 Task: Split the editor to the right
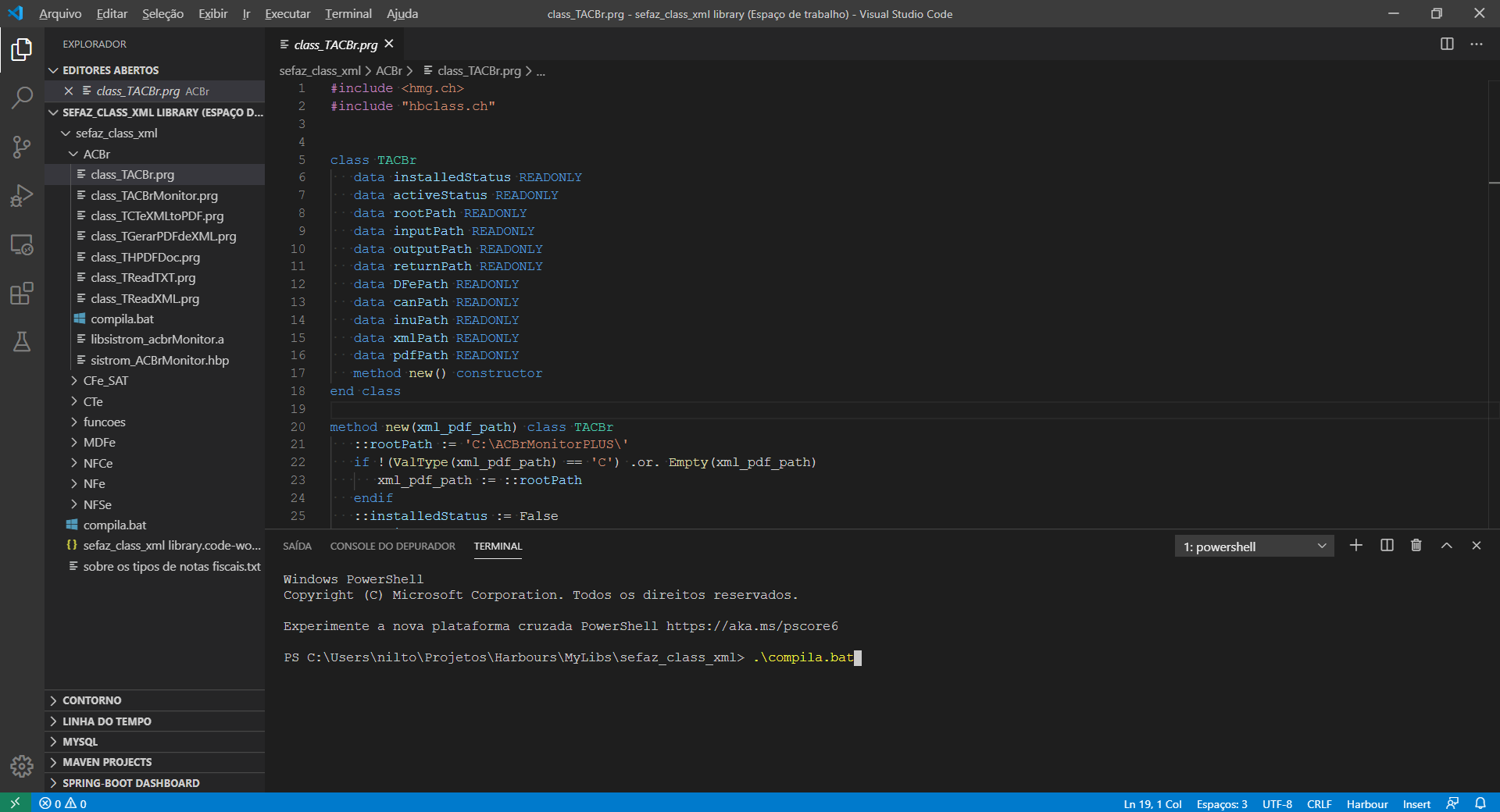[x=1447, y=45]
